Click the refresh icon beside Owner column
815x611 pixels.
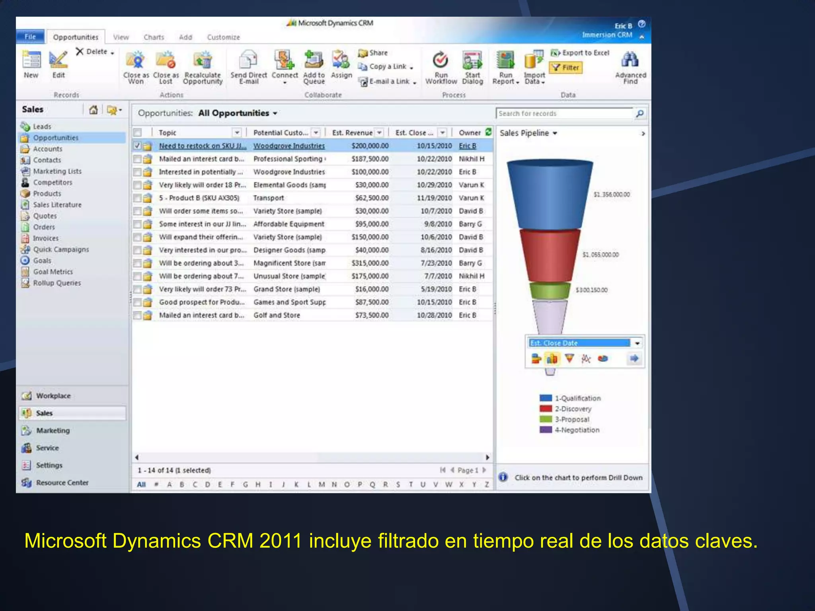tap(489, 132)
